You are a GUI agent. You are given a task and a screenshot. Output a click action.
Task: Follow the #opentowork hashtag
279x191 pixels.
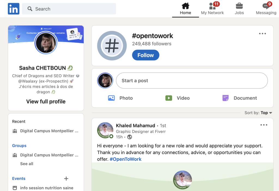point(145,55)
